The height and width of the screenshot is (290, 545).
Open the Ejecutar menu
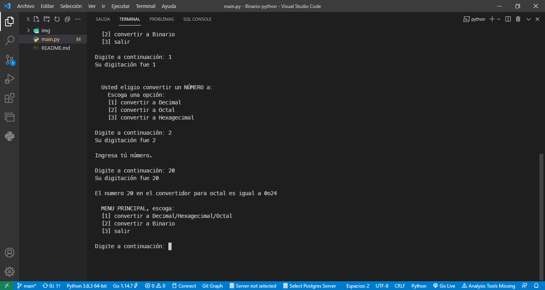(120, 6)
